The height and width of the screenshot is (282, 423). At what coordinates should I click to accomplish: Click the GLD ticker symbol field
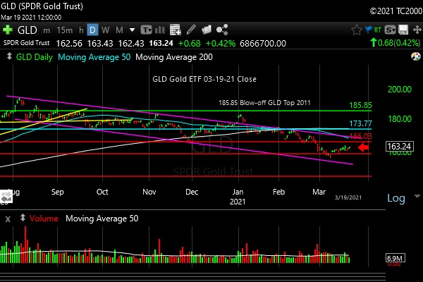[x=27, y=30]
